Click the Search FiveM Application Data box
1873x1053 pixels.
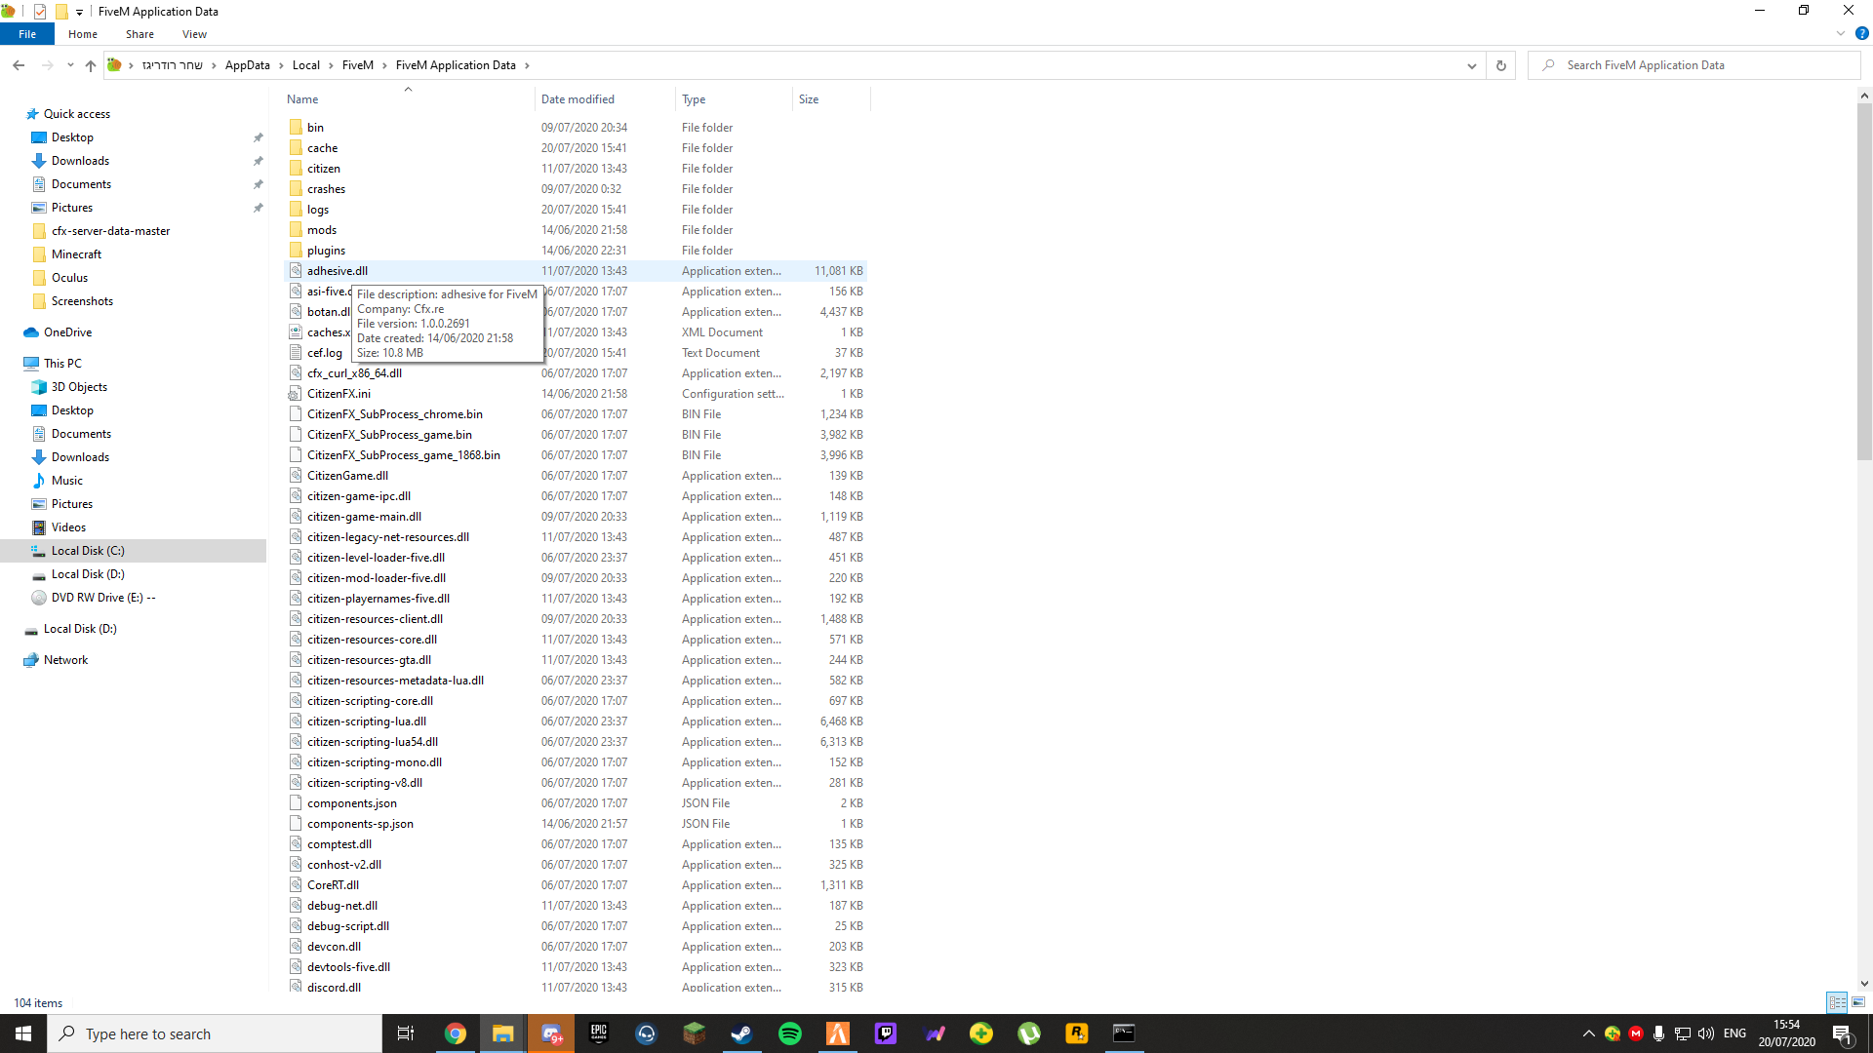point(1695,65)
